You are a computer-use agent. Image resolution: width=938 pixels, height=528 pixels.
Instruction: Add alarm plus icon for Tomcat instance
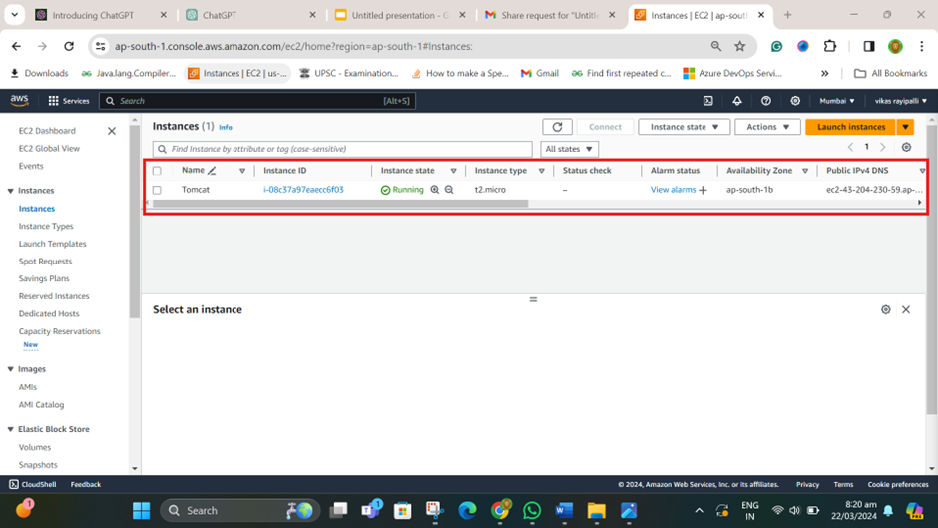click(703, 190)
